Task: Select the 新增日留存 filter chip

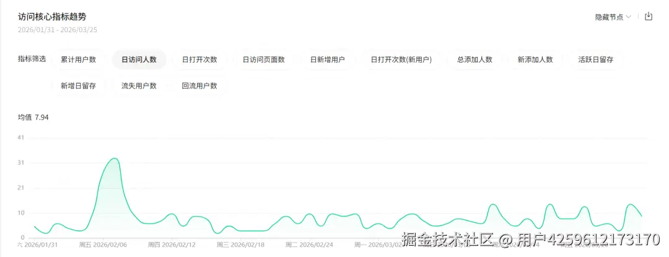Action: 78,85
